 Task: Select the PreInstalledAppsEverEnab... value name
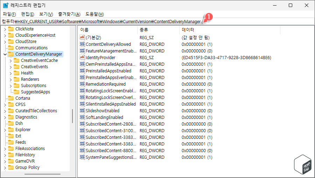point(111,78)
